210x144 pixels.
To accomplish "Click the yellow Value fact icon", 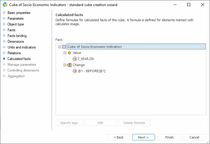I will (x=69, y=53).
